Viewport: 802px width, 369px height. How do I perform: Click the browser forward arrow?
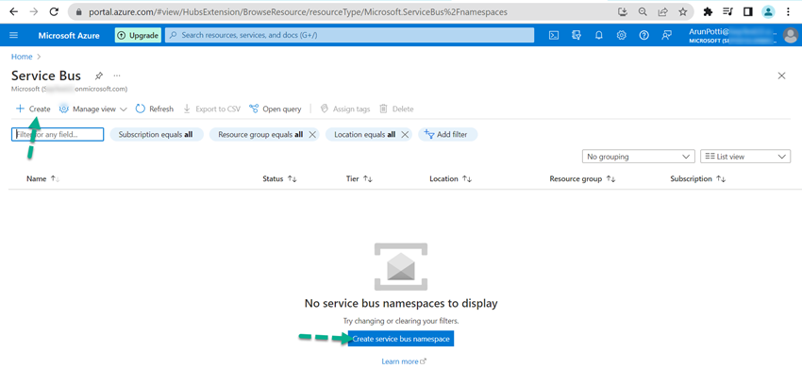34,11
